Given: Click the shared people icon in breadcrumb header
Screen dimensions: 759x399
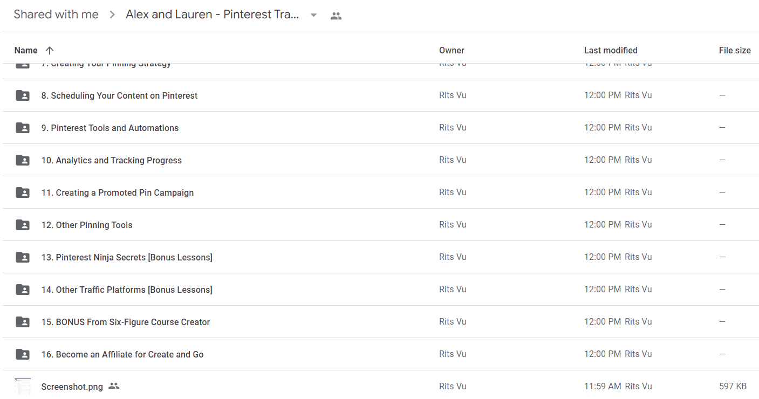Looking at the screenshot, I should [x=336, y=16].
